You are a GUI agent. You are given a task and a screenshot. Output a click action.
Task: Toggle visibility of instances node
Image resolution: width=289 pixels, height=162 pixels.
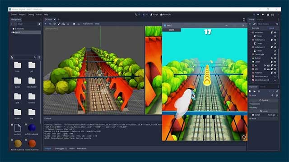(275, 32)
